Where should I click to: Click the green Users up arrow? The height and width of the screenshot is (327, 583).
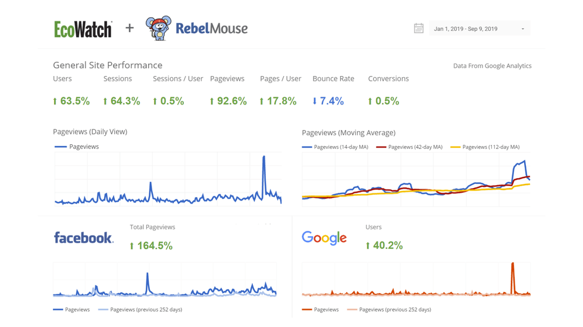click(55, 101)
